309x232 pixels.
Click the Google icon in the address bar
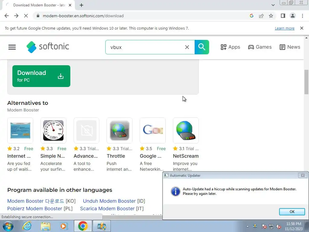coord(251,16)
